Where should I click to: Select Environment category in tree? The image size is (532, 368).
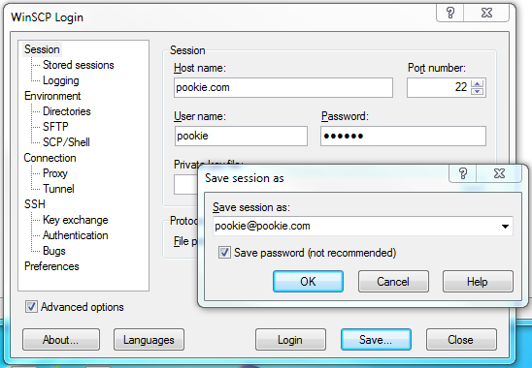52,96
